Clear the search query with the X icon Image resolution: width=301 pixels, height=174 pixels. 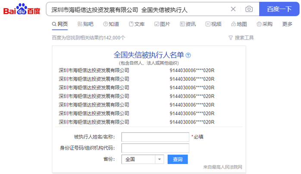[233, 9]
